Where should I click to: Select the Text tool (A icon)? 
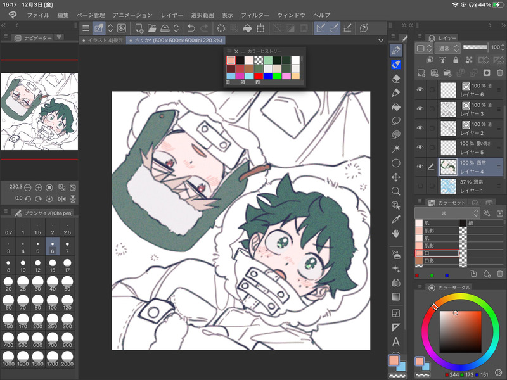tap(395, 341)
